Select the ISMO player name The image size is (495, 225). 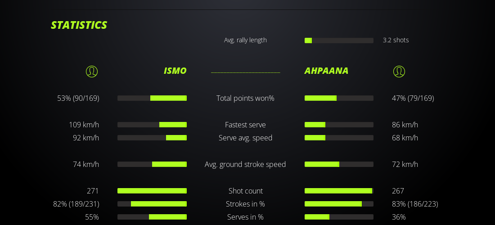(175, 71)
